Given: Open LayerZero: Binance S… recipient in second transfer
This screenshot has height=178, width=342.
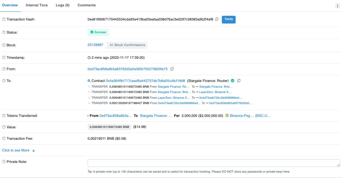Looking at the screenshot, I should coord(215,92).
